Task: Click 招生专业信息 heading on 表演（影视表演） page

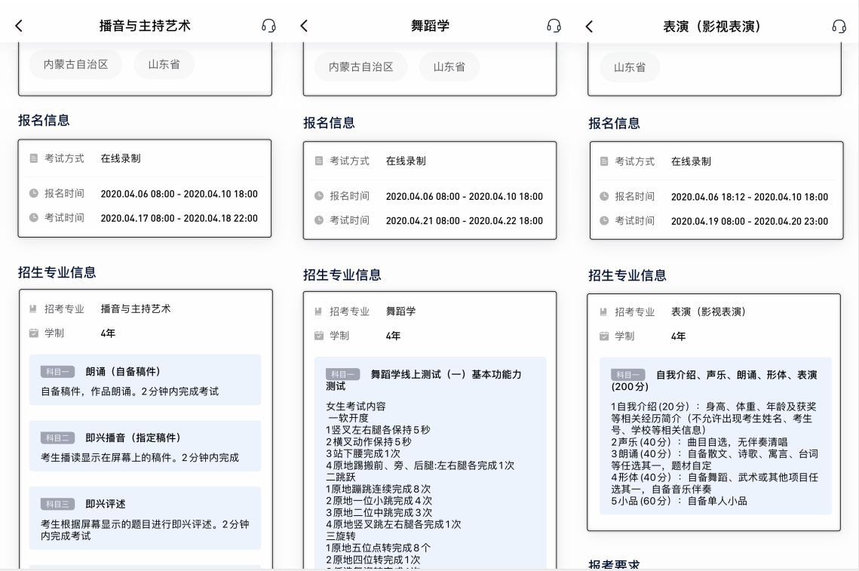Action: [627, 275]
